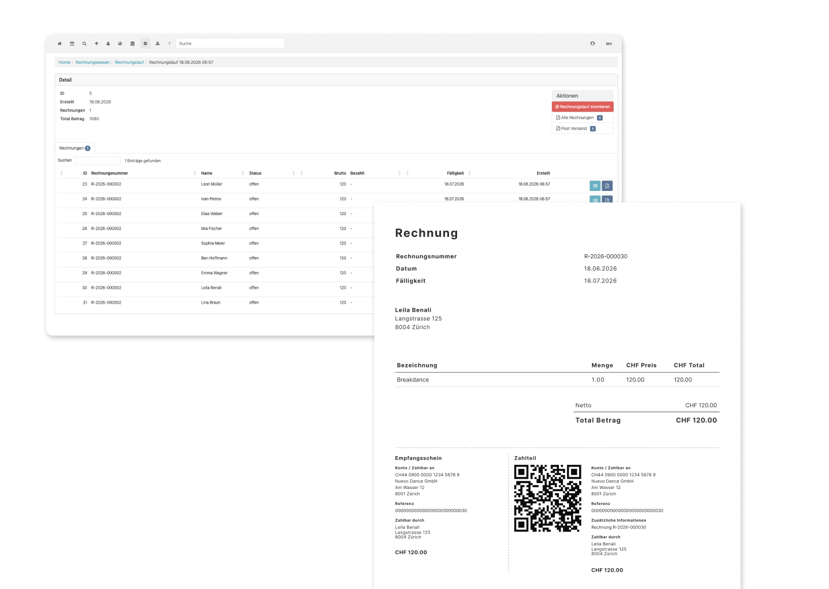829x589 pixels.
Task: Follow the Home breadcrumb link
Action: coord(64,62)
